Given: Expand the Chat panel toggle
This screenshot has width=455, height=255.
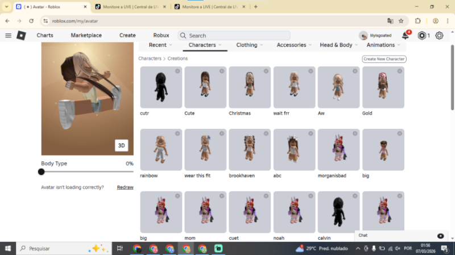Looking at the screenshot, I should pos(440,235).
